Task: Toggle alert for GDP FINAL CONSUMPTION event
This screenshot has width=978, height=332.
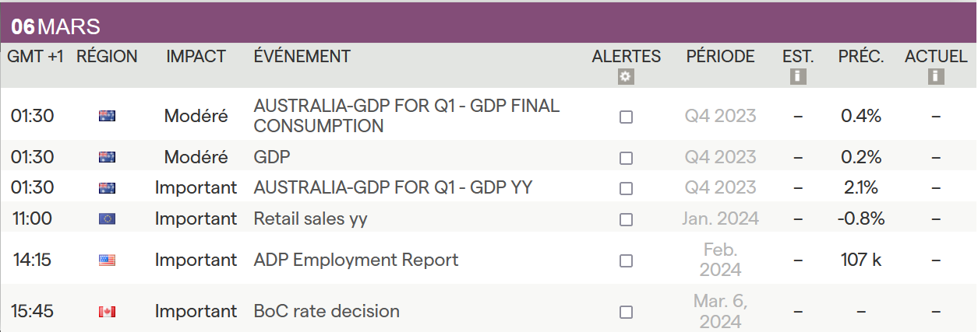Action: [626, 117]
